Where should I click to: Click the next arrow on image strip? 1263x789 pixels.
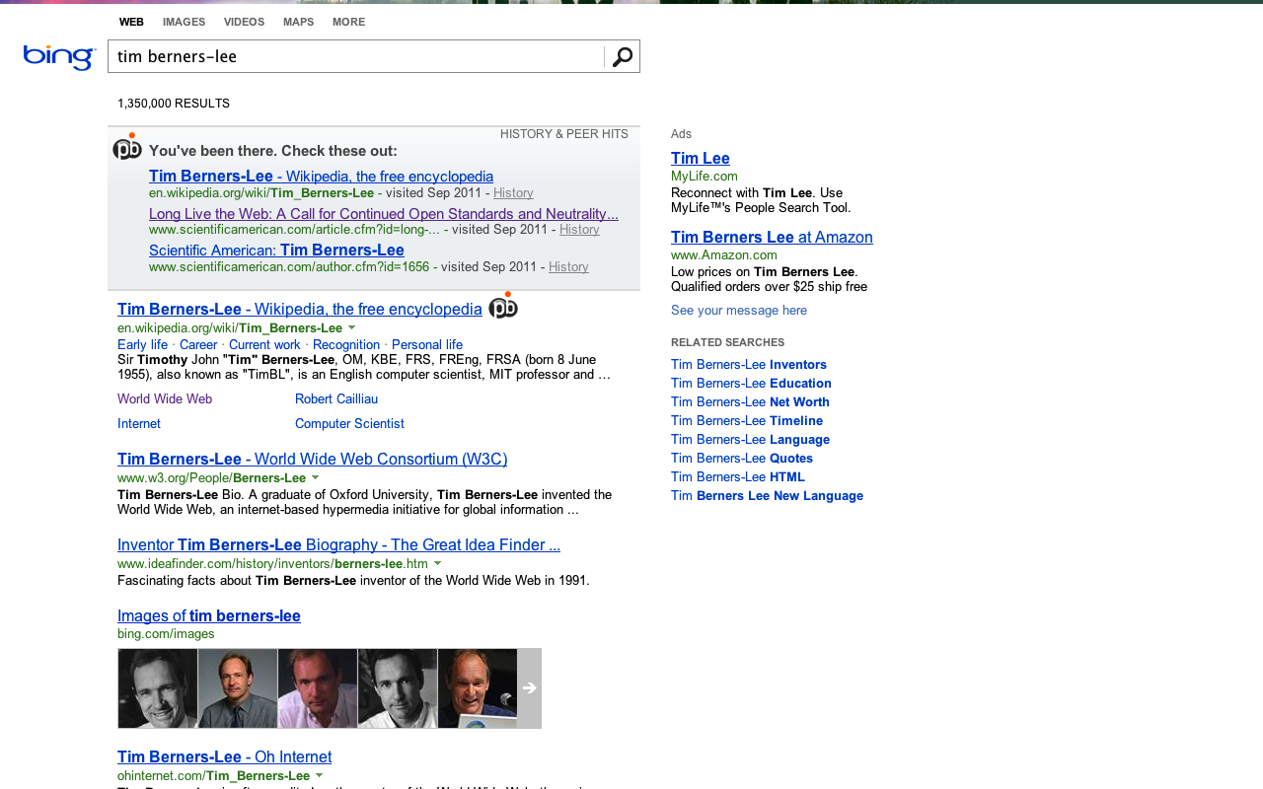tap(530, 688)
